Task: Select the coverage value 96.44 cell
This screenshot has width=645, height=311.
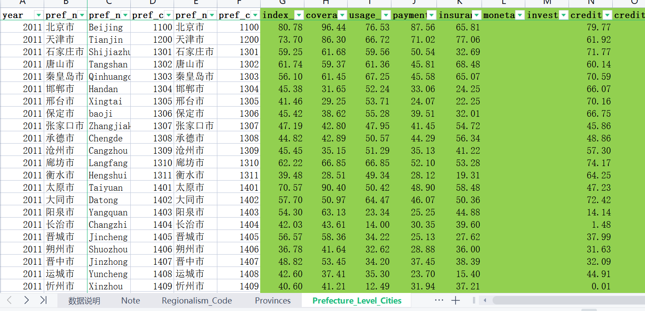Action: [326, 27]
